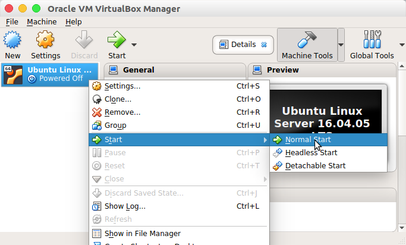Screen dimensions: 406x245
Task: Expand the Machine Tools dropdown arrow
Action: point(341,45)
